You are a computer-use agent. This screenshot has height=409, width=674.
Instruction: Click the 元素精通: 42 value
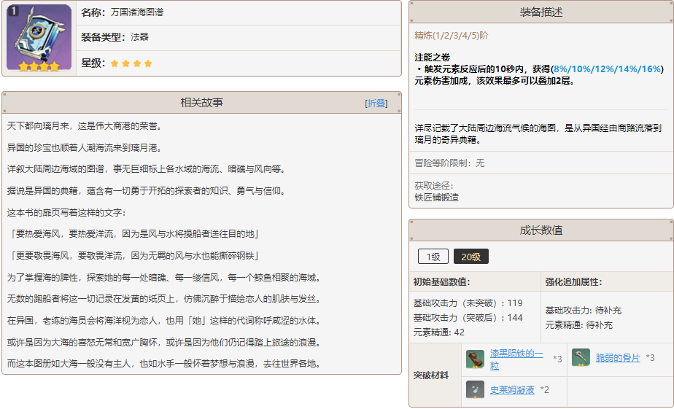[439, 332]
